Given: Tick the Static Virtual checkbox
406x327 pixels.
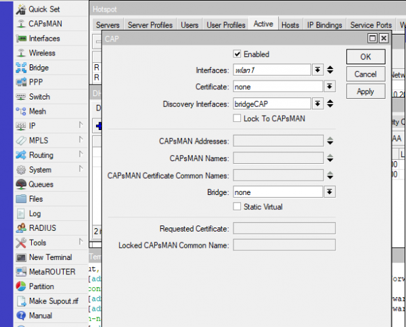Looking at the screenshot, I should 238,206.
